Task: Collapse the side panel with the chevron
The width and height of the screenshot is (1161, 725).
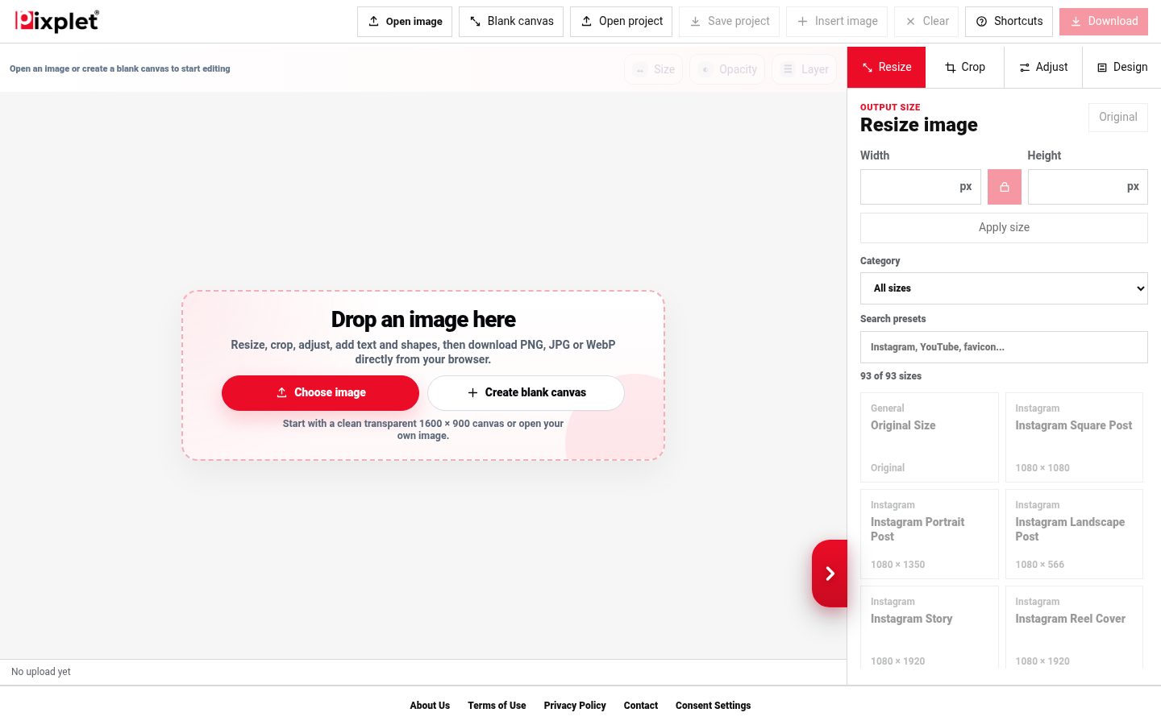Action: [x=830, y=574]
